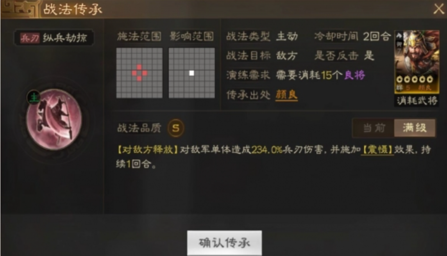Click the red cross pattern in 施法范围
447x256 pixels.
click(139, 73)
